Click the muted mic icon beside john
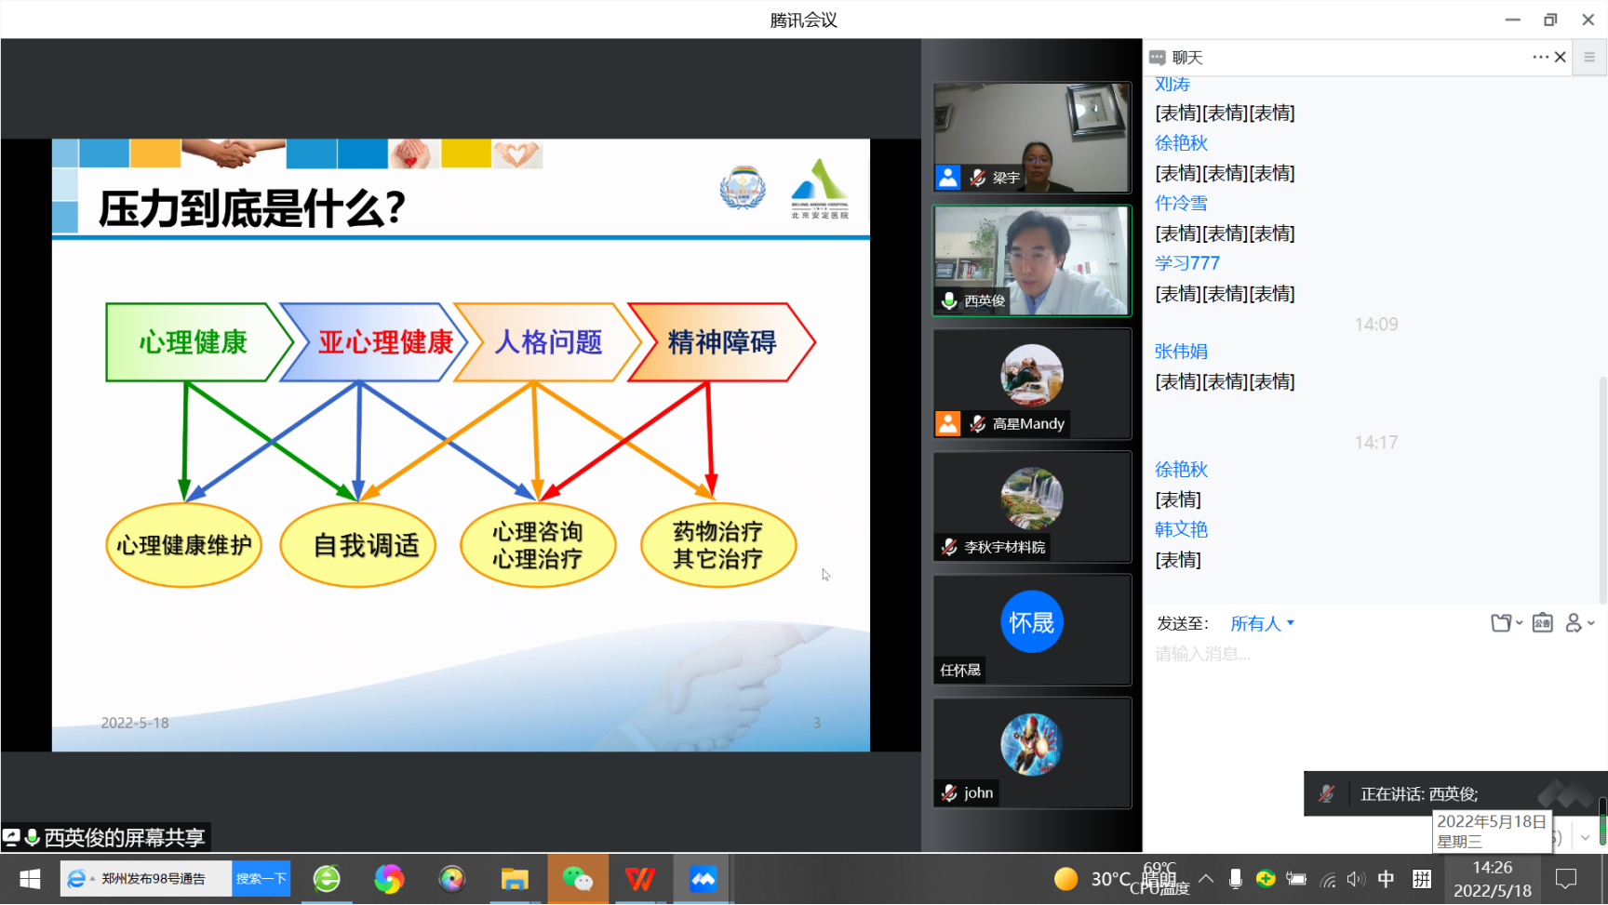Viewport: 1608px width, 905px height. point(949,793)
